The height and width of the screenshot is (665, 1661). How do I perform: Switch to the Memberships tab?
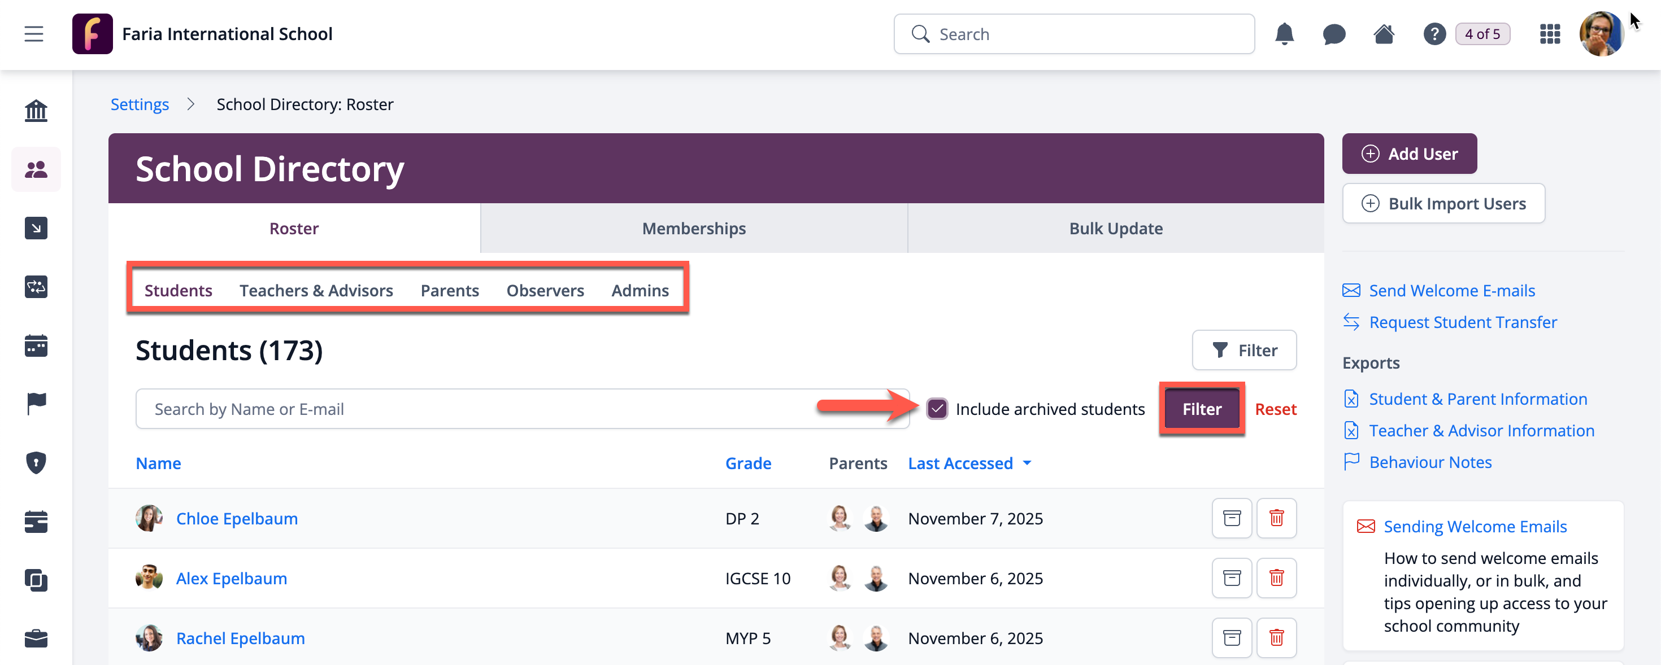click(x=694, y=229)
